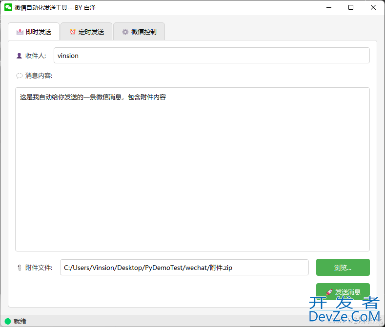Click the person icon beside 收件人
Image resolution: width=385 pixels, height=327 pixels.
[19, 56]
